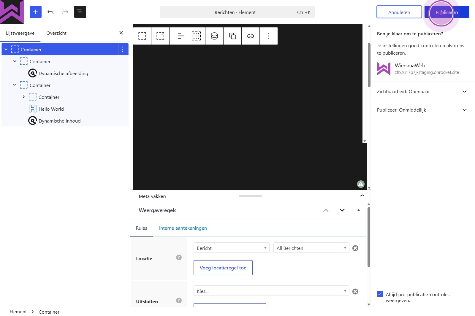Image resolution: width=475 pixels, height=316 pixels.
Task: Collapse the Container above Dynamische afbeelding
Action: (x=15, y=61)
